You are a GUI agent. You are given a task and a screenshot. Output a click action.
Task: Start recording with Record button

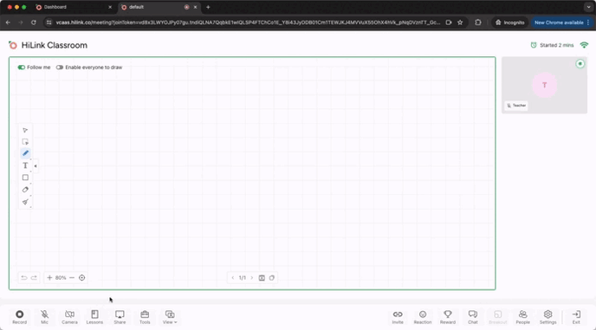coord(19,317)
